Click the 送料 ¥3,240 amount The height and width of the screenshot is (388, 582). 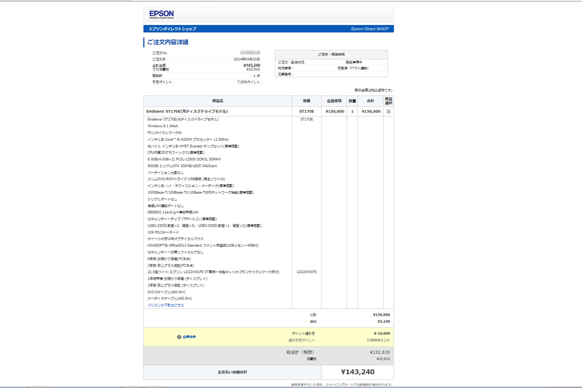click(x=383, y=321)
